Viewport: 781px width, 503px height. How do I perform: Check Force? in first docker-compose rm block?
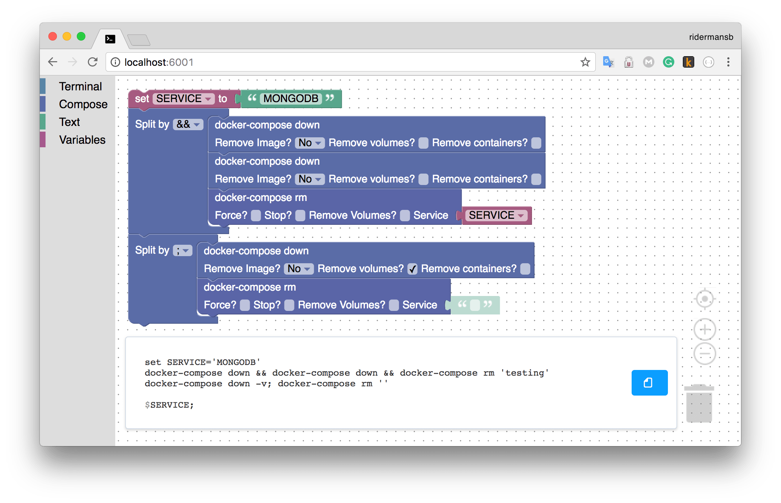[256, 216]
